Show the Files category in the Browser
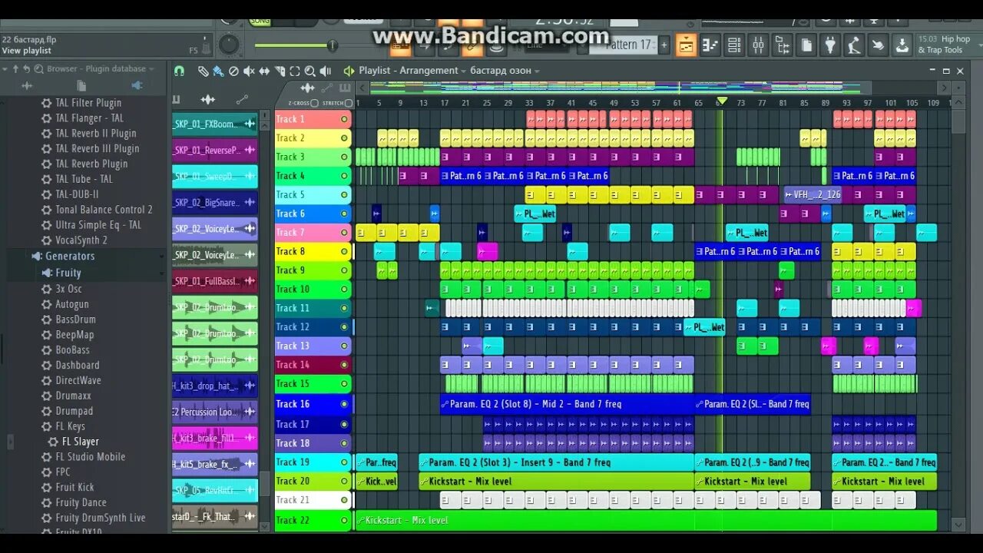 tap(82, 85)
